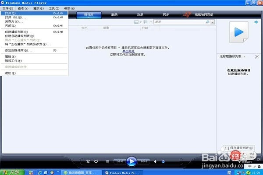Select 创建播放列表 menu item
The height and width of the screenshot is (175, 263).
pyautogui.click(x=34, y=32)
